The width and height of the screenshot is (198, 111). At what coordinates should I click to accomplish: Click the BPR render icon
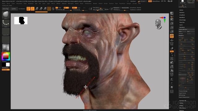172,13
